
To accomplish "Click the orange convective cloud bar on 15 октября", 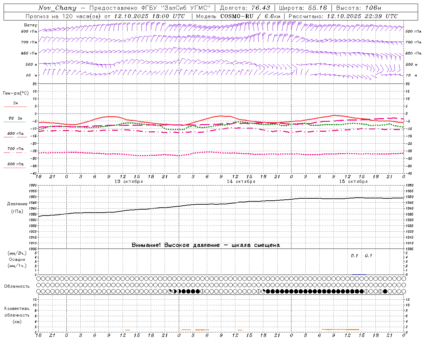I will coord(340,329).
